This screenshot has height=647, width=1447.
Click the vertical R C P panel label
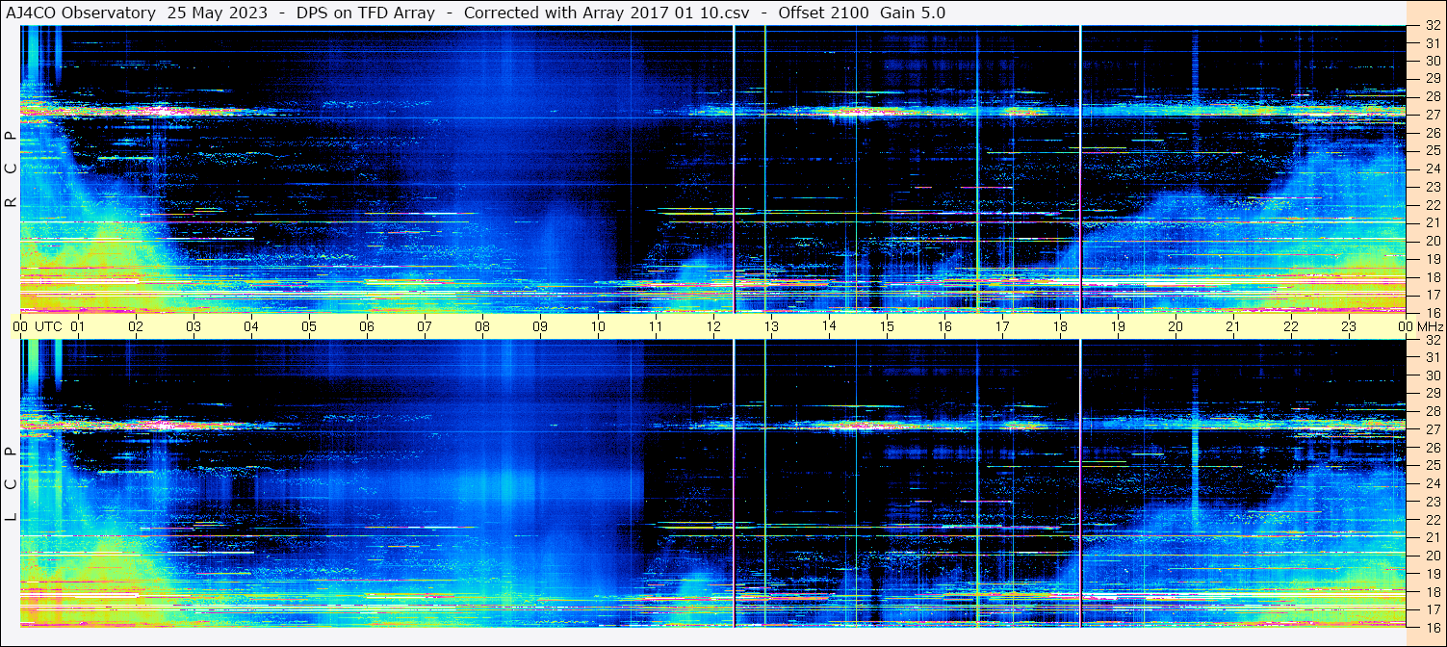[11, 168]
